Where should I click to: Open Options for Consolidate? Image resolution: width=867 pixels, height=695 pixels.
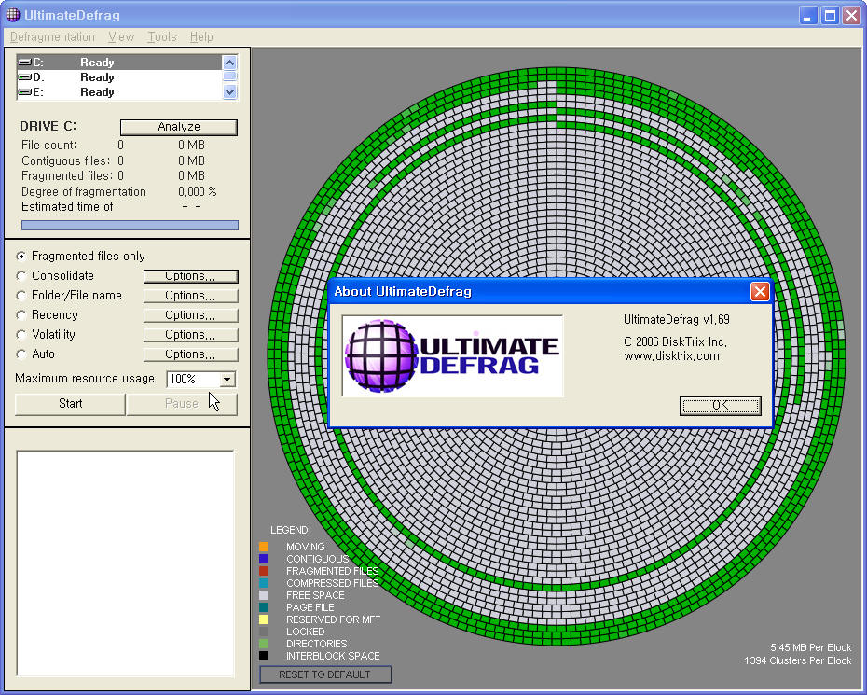tap(191, 275)
